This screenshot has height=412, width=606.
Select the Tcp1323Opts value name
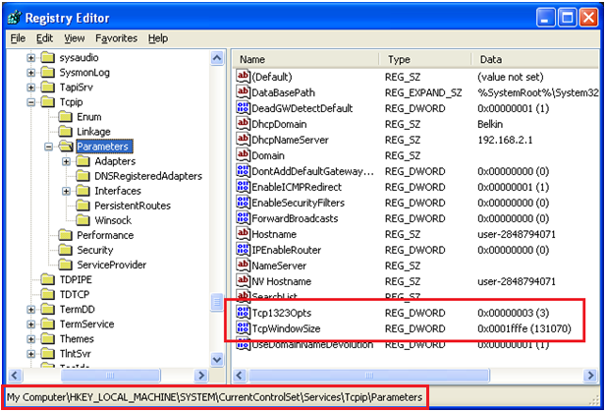[281, 313]
